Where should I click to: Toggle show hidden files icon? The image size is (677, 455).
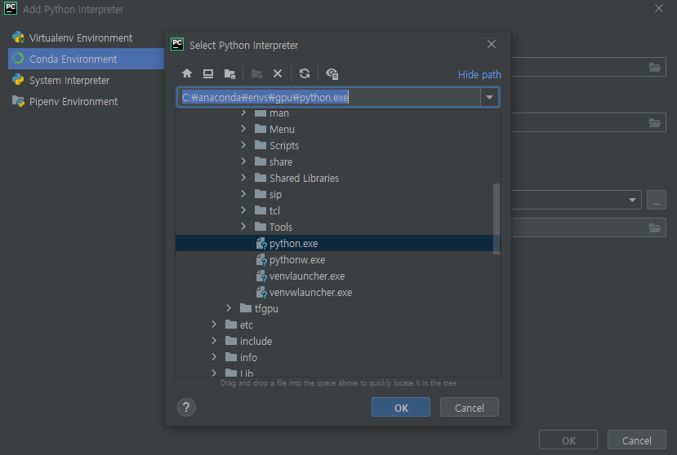click(x=332, y=73)
